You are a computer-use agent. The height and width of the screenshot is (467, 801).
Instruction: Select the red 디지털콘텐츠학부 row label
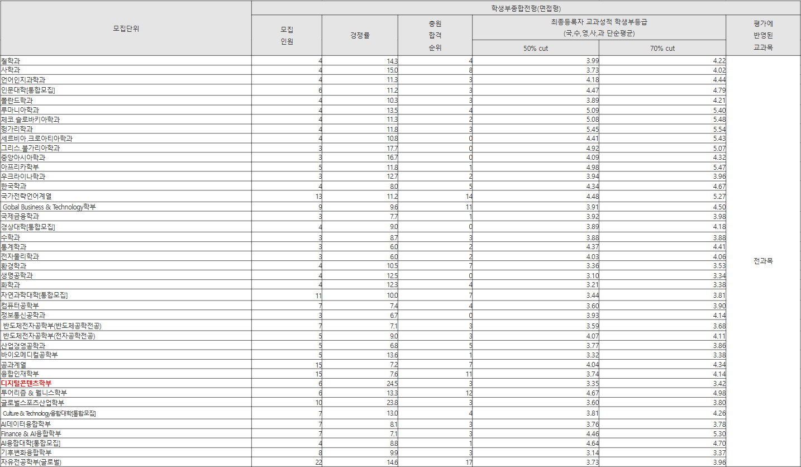tap(26, 383)
